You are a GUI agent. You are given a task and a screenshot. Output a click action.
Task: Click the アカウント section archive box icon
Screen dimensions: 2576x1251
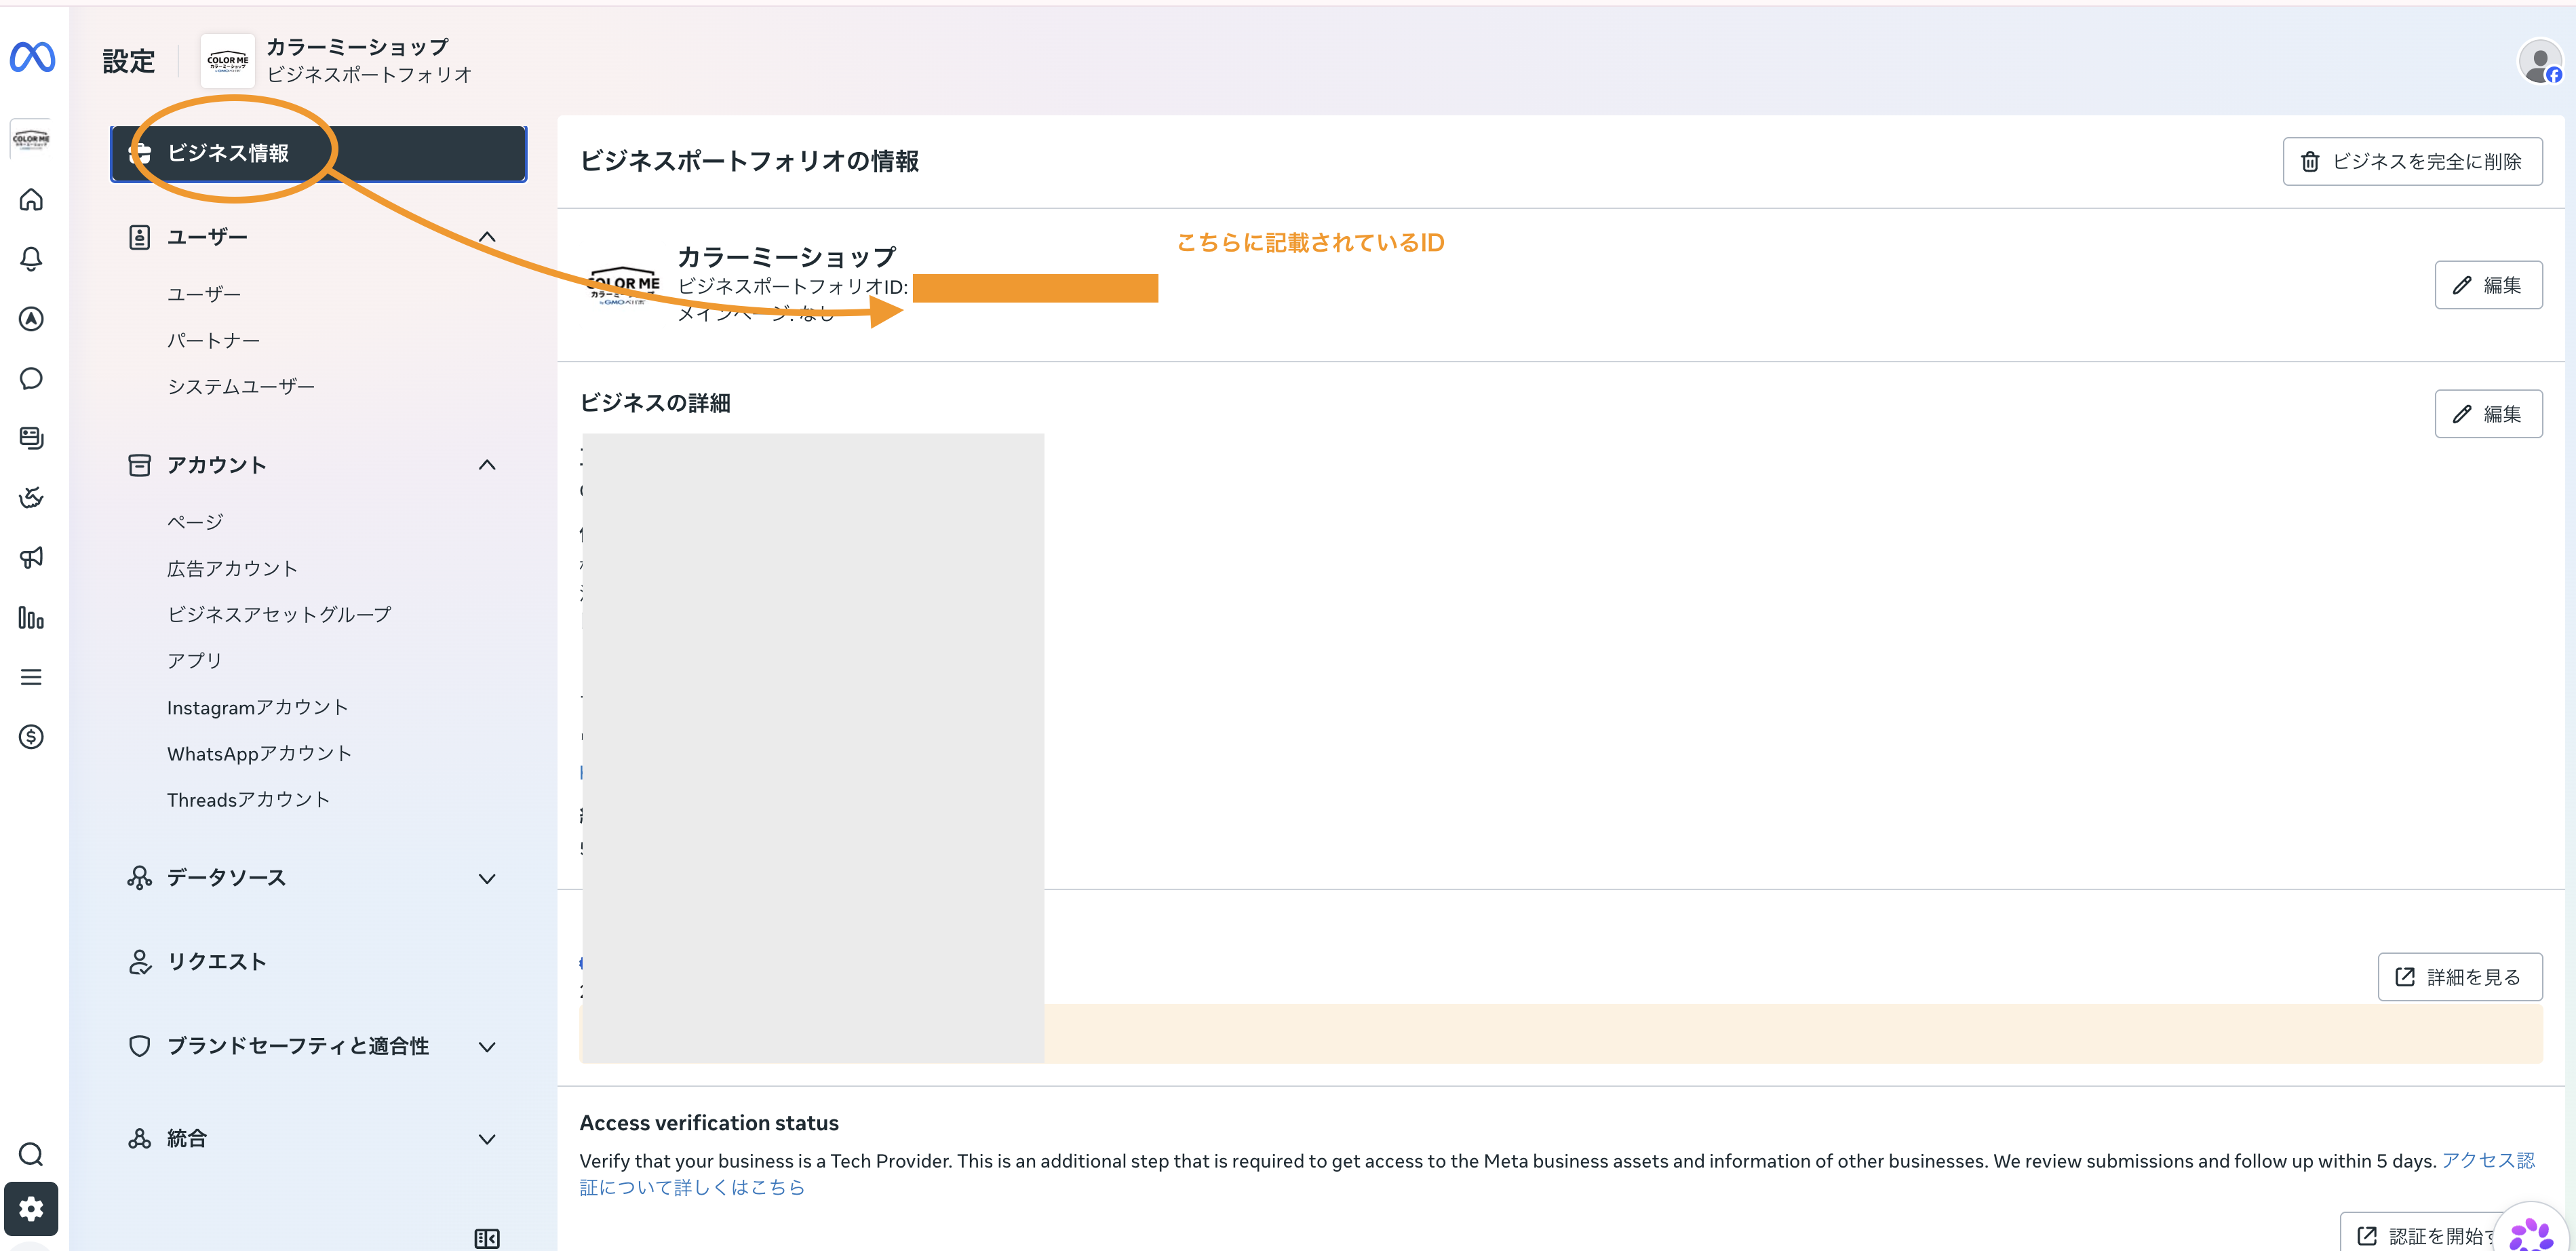tap(139, 465)
